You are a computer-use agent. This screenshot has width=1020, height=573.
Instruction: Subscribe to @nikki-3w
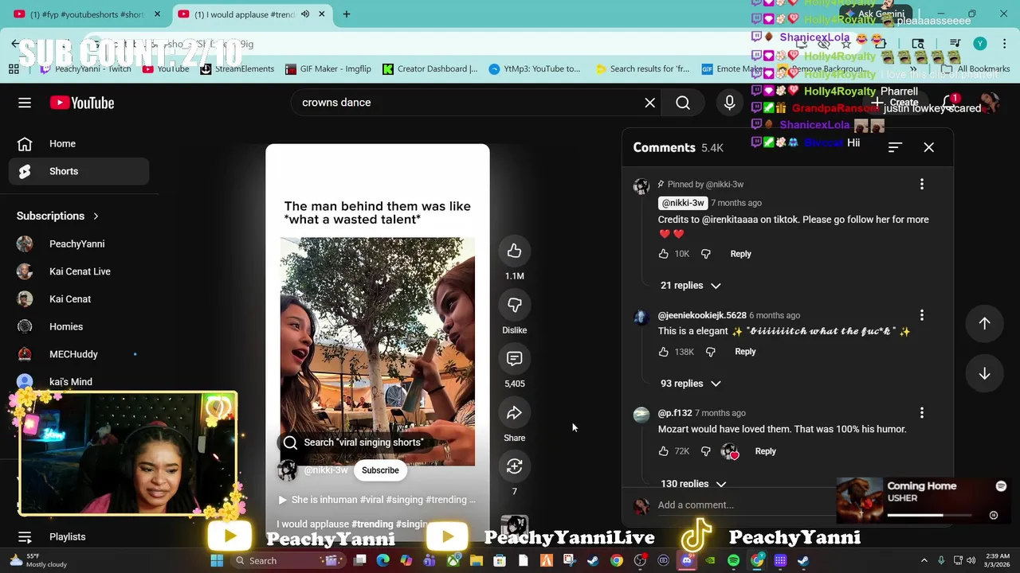click(380, 470)
